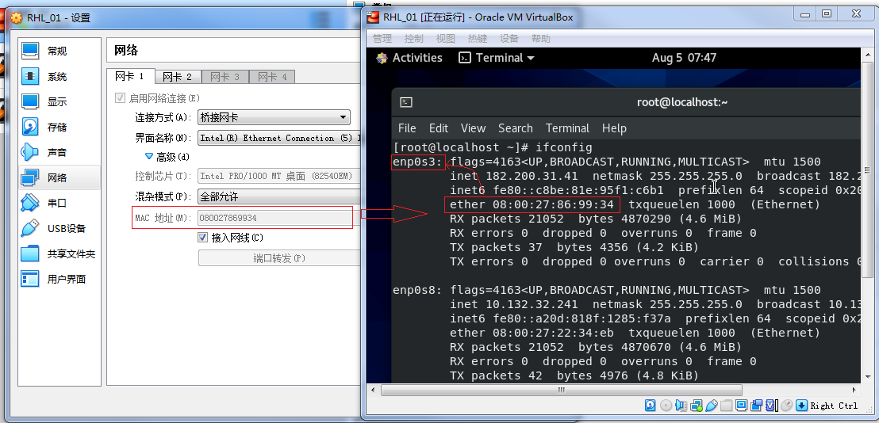Click the shared folders status icon

click(727, 405)
